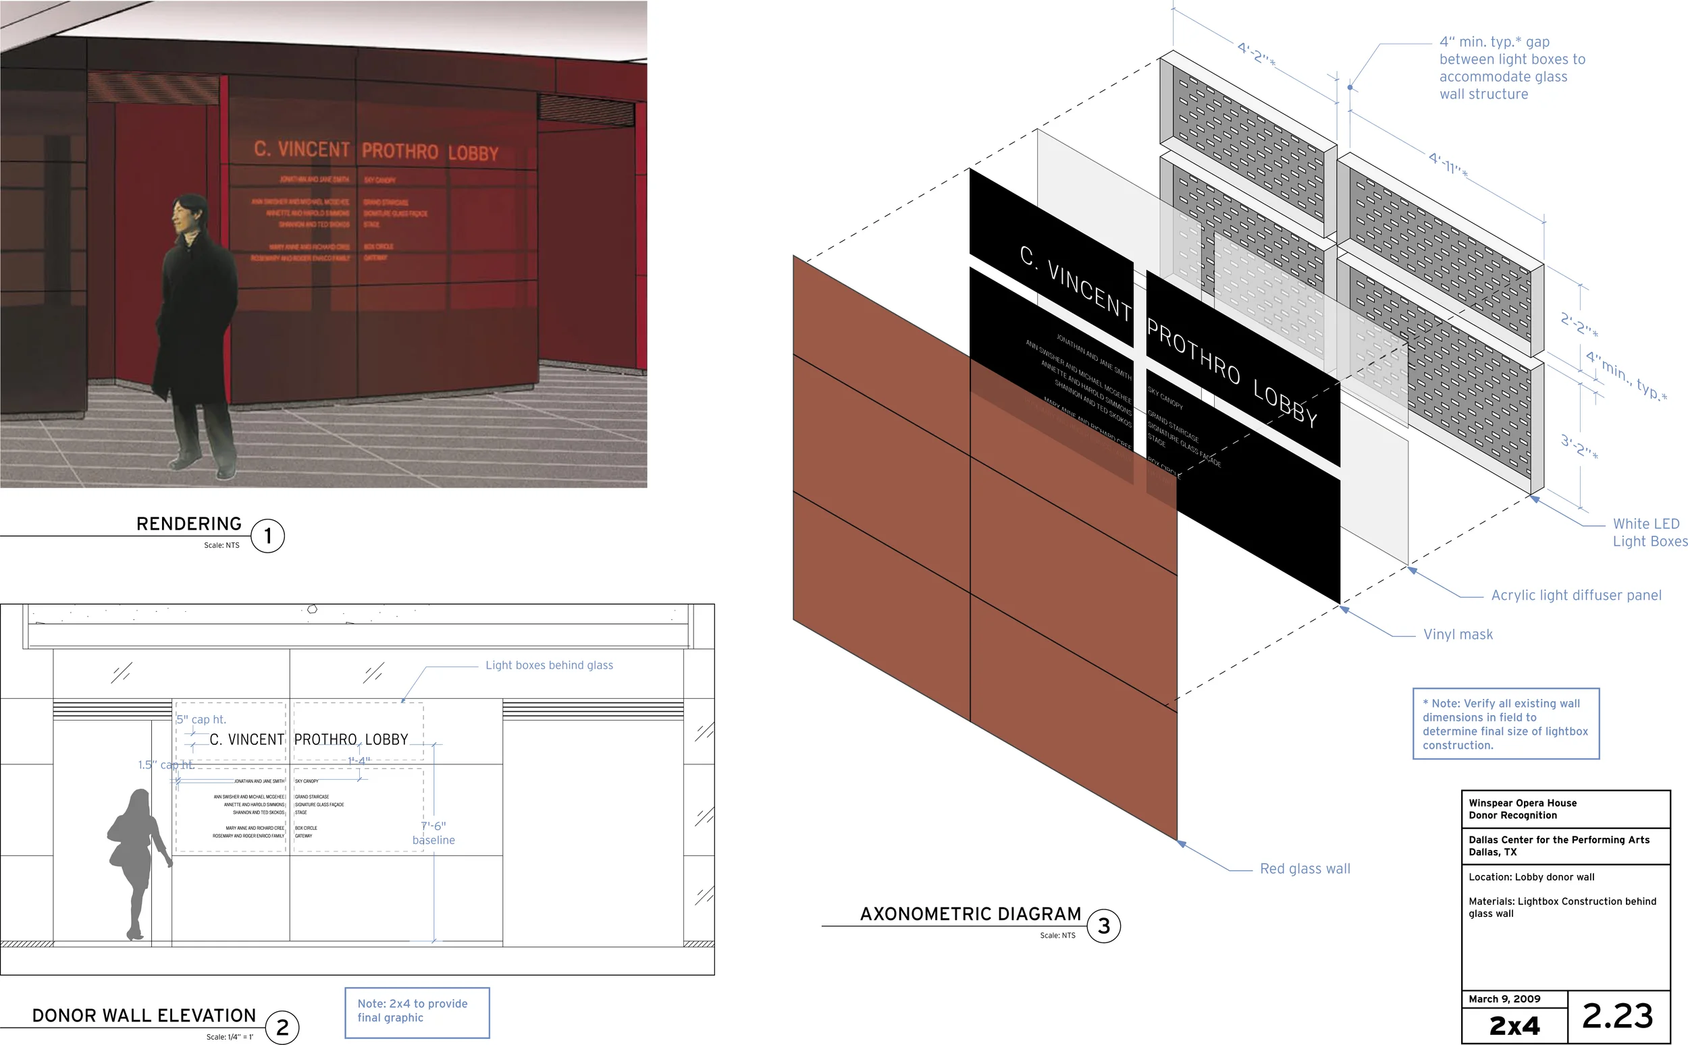Click the circled number 1 marker
The height and width of the screenshot is (1045, 1688).
pos(267,536)
